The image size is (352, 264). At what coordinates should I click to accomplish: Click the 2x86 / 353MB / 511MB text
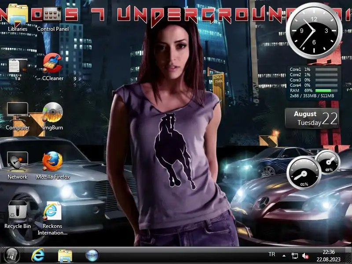tap(312, 96)
